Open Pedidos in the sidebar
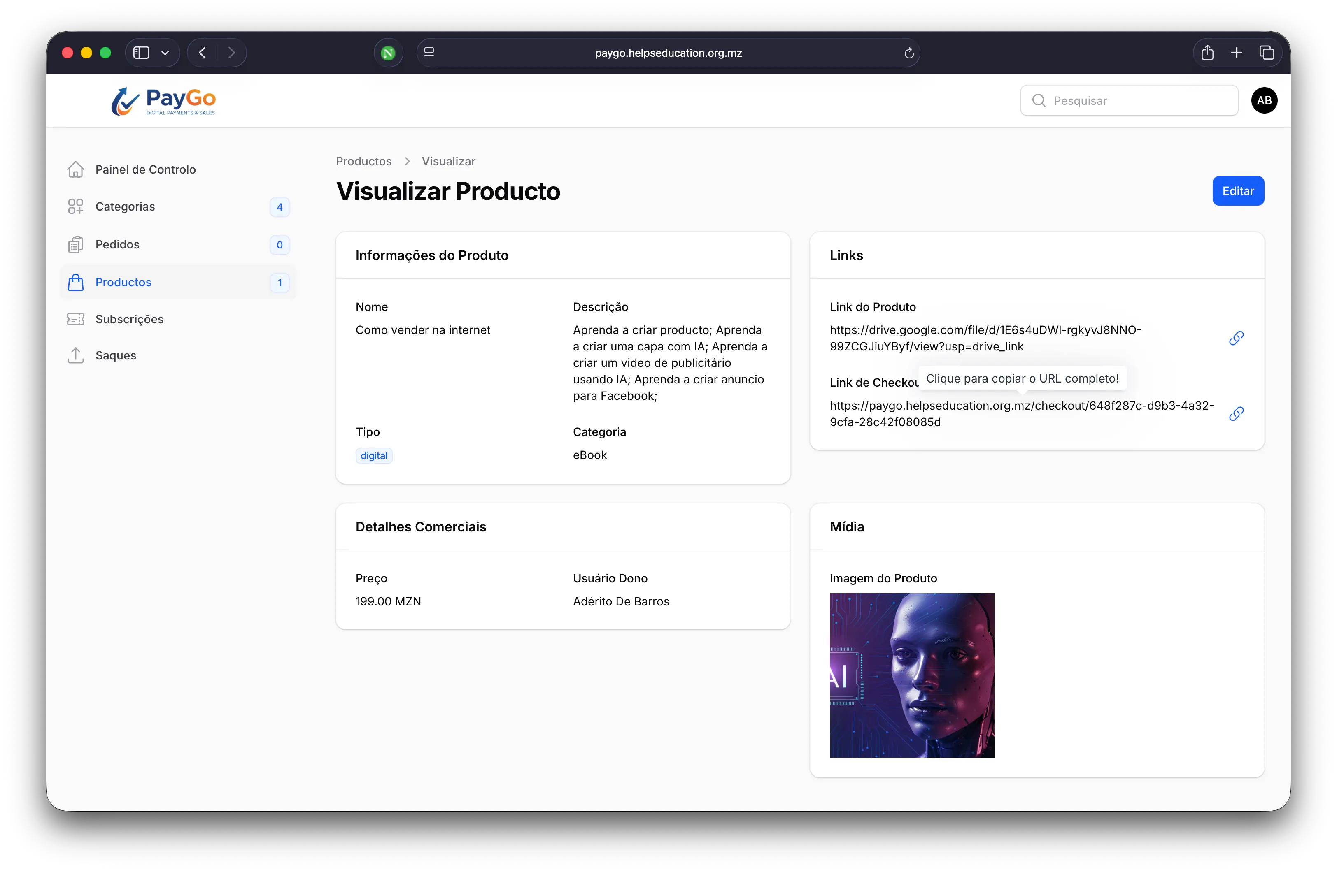The width and height of the screenshot is (1337, 872). (x=117, y=244)
